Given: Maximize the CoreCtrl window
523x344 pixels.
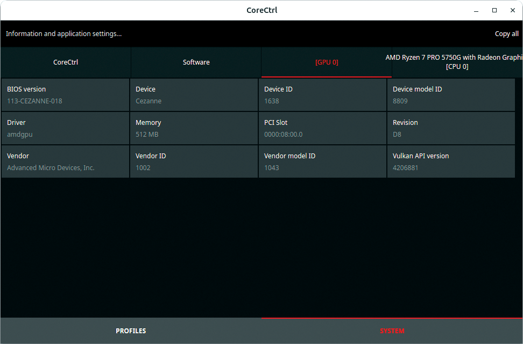Looking at the screenshot, I should (494, 10).
